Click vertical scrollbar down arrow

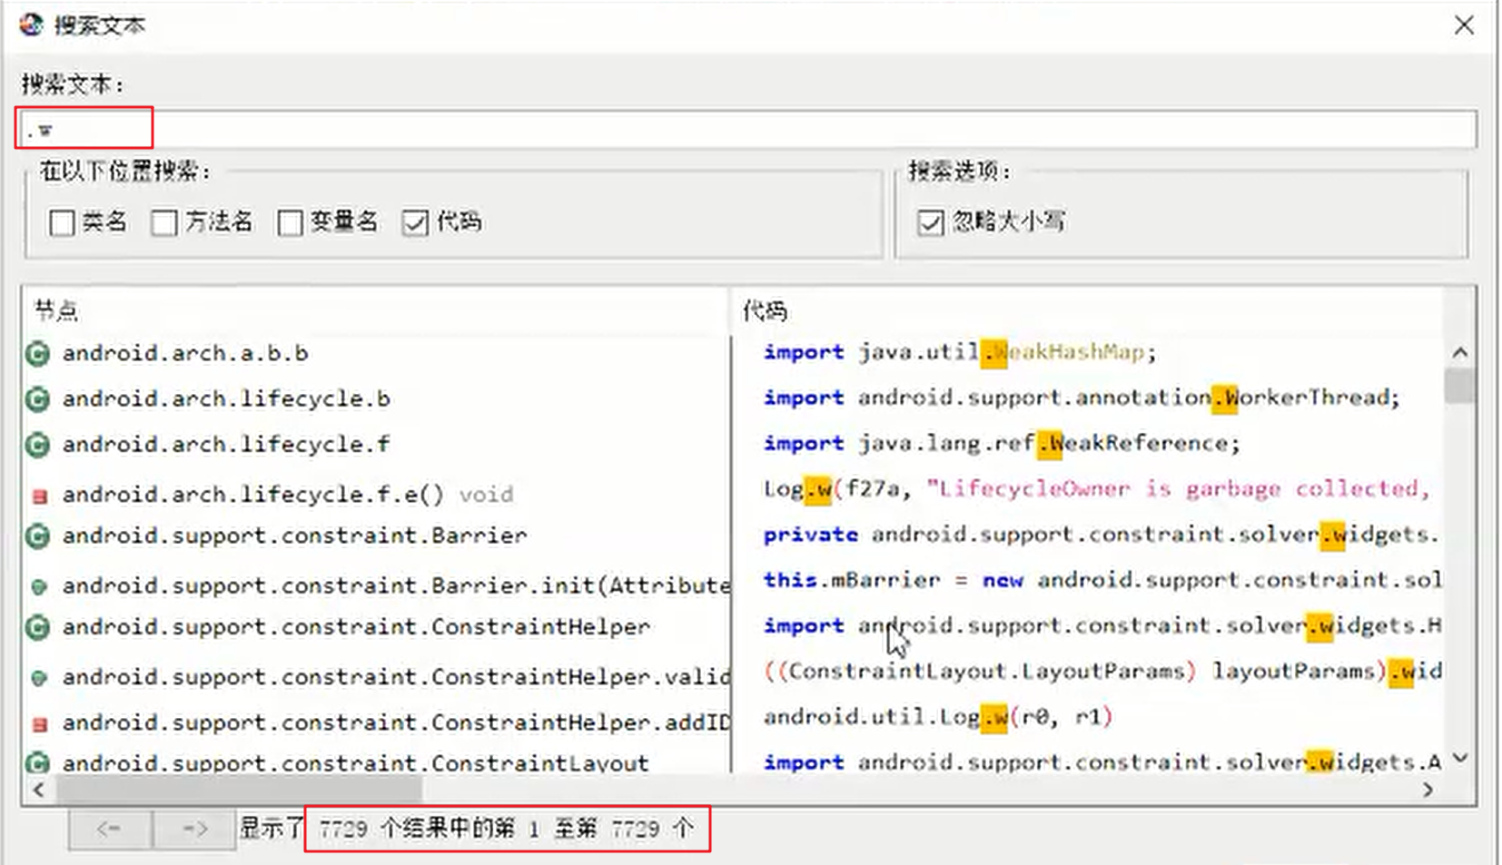1460,758
